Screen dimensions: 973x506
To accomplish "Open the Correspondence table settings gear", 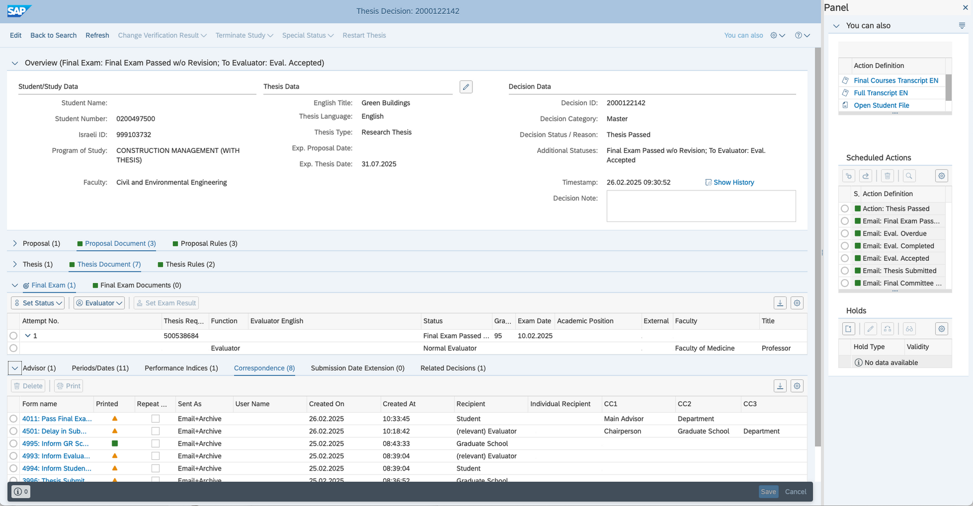I will (797, 386).
